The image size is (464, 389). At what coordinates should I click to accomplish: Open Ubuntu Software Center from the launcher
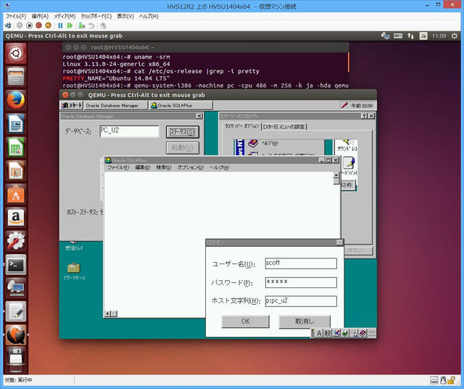tap(16, 194)
